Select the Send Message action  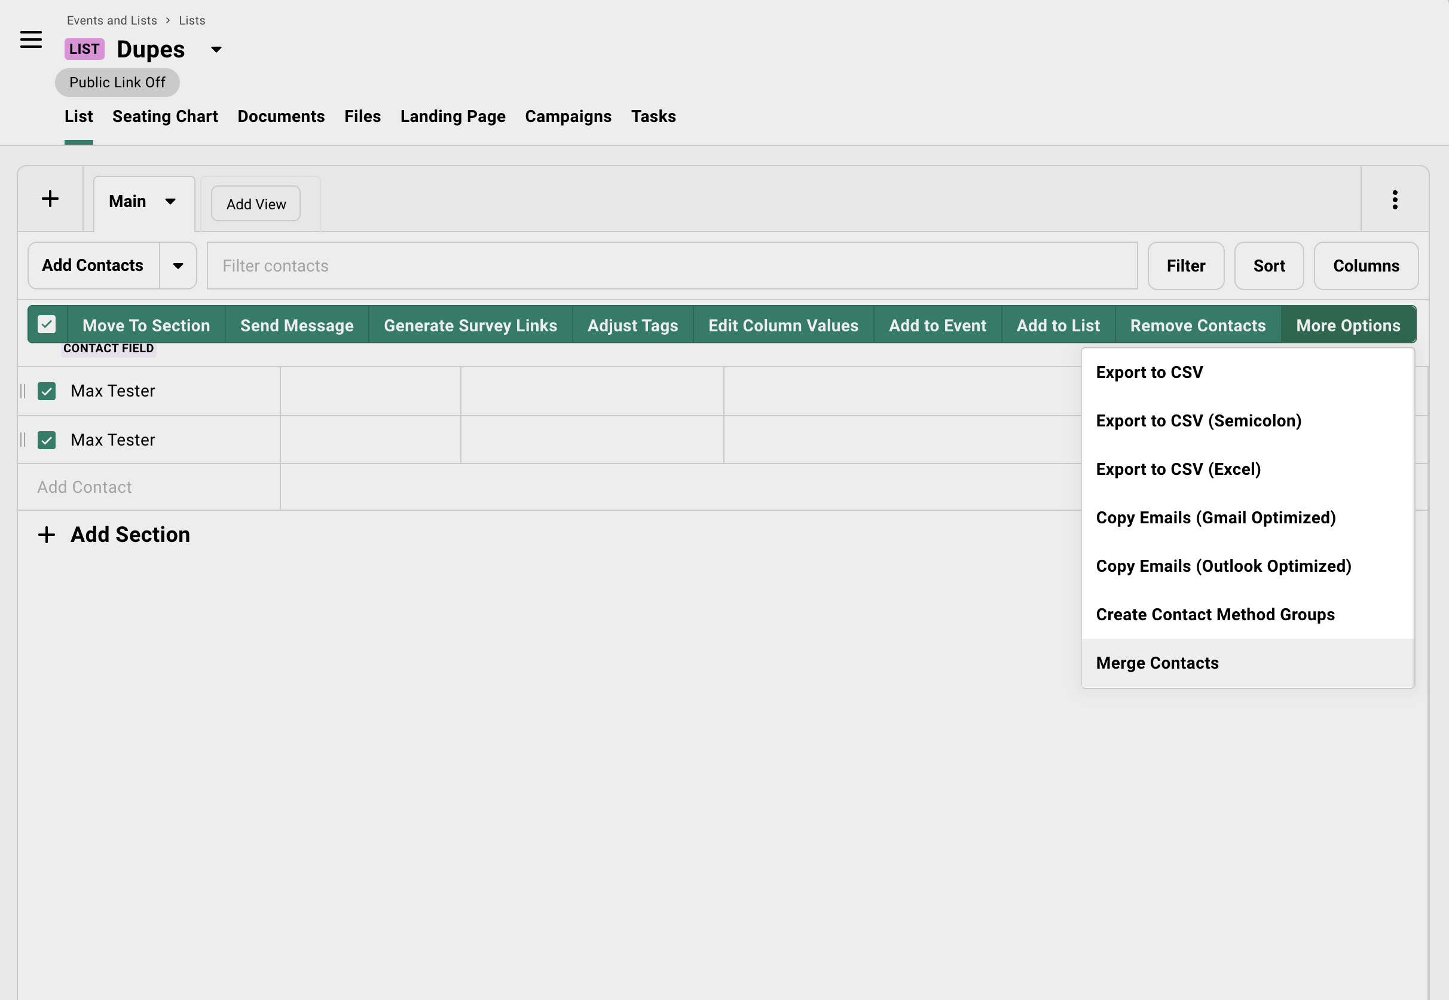click(296, 325)
